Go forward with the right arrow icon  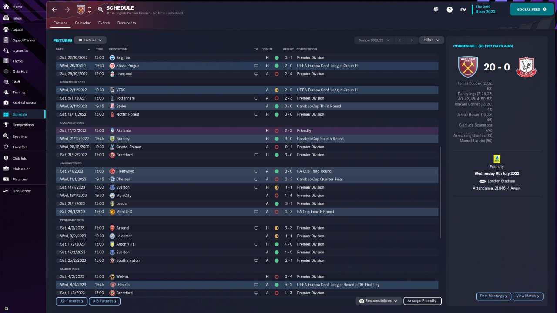click(67, 10)
